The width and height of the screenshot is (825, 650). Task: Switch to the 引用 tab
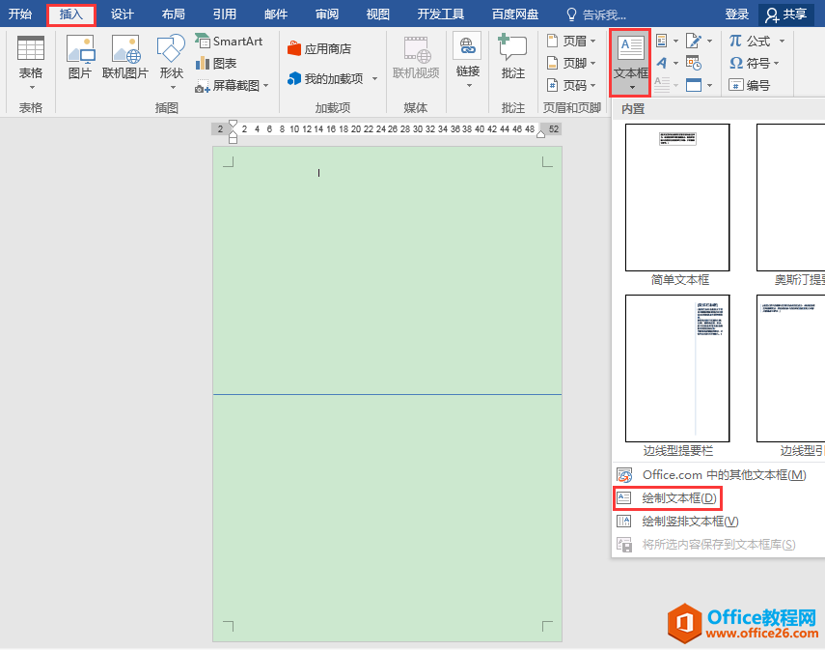tap(224, 14)
